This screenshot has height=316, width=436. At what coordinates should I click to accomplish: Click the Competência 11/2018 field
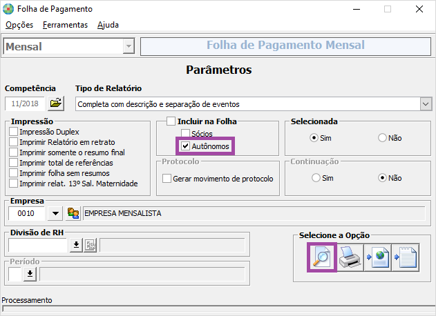pyautogui.click(x=25, y=103)
